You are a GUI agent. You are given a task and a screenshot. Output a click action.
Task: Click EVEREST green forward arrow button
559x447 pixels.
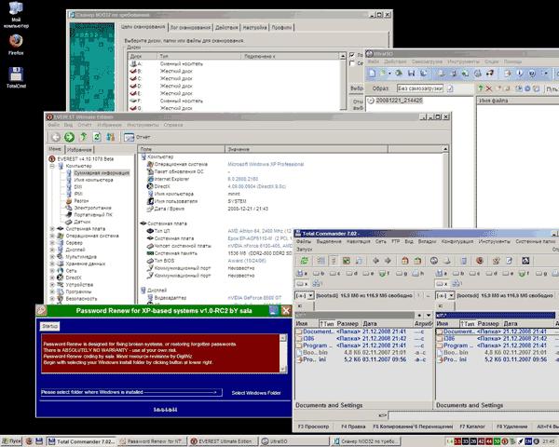[x=69, y=137]
